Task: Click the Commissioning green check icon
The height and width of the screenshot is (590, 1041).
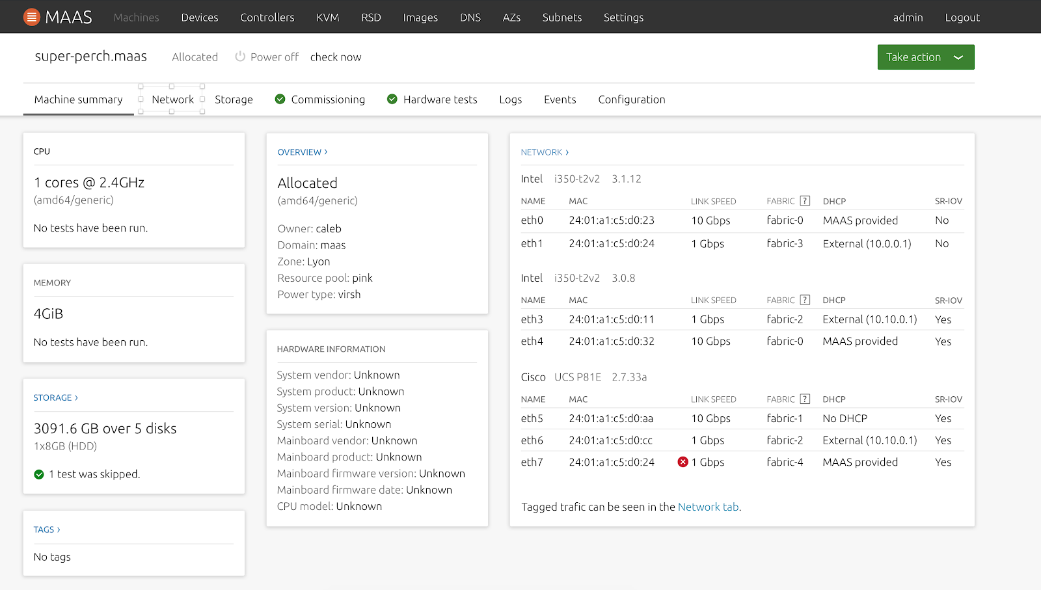Action: pos(280,99)
